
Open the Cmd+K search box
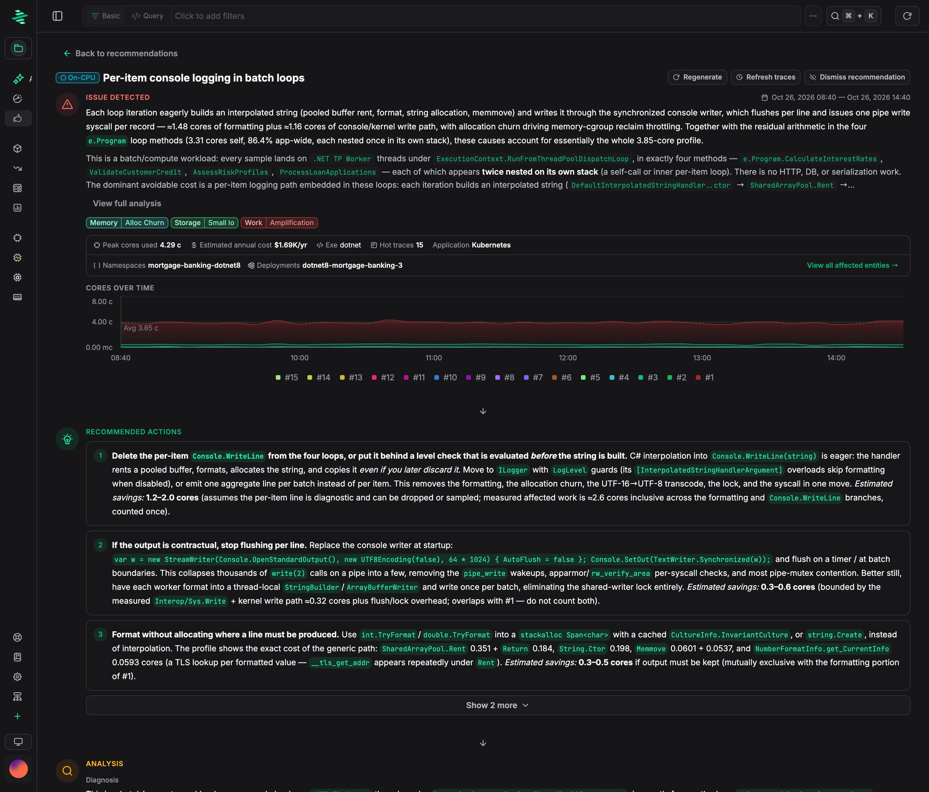pos(854,16)
